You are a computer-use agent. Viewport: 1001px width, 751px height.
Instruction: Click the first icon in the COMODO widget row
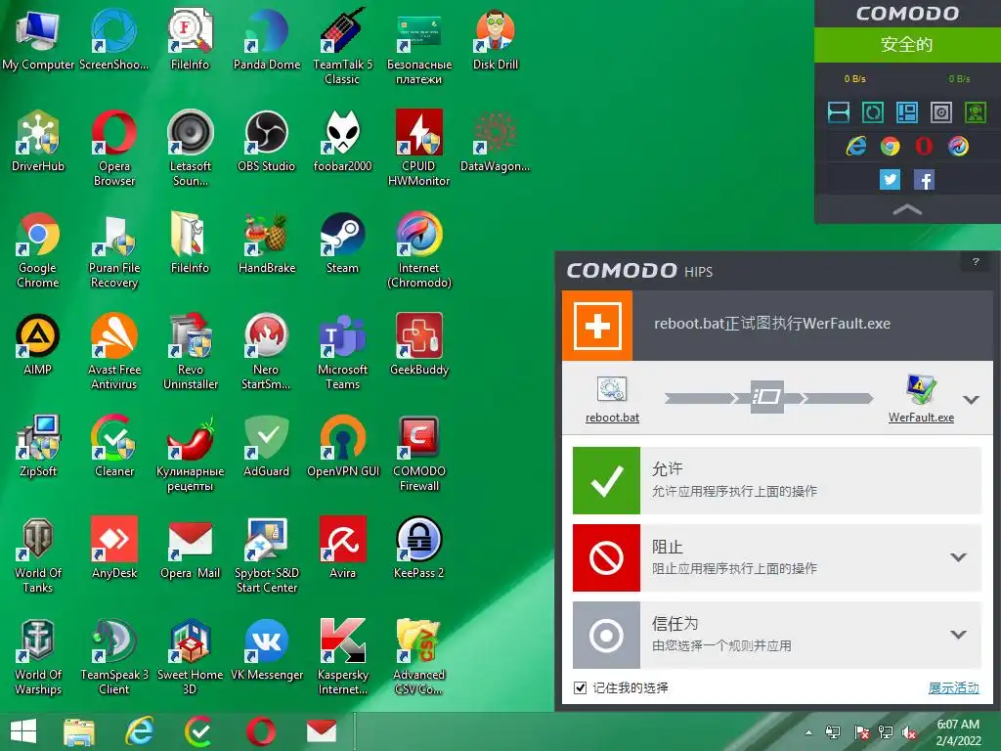pos(838,112)
